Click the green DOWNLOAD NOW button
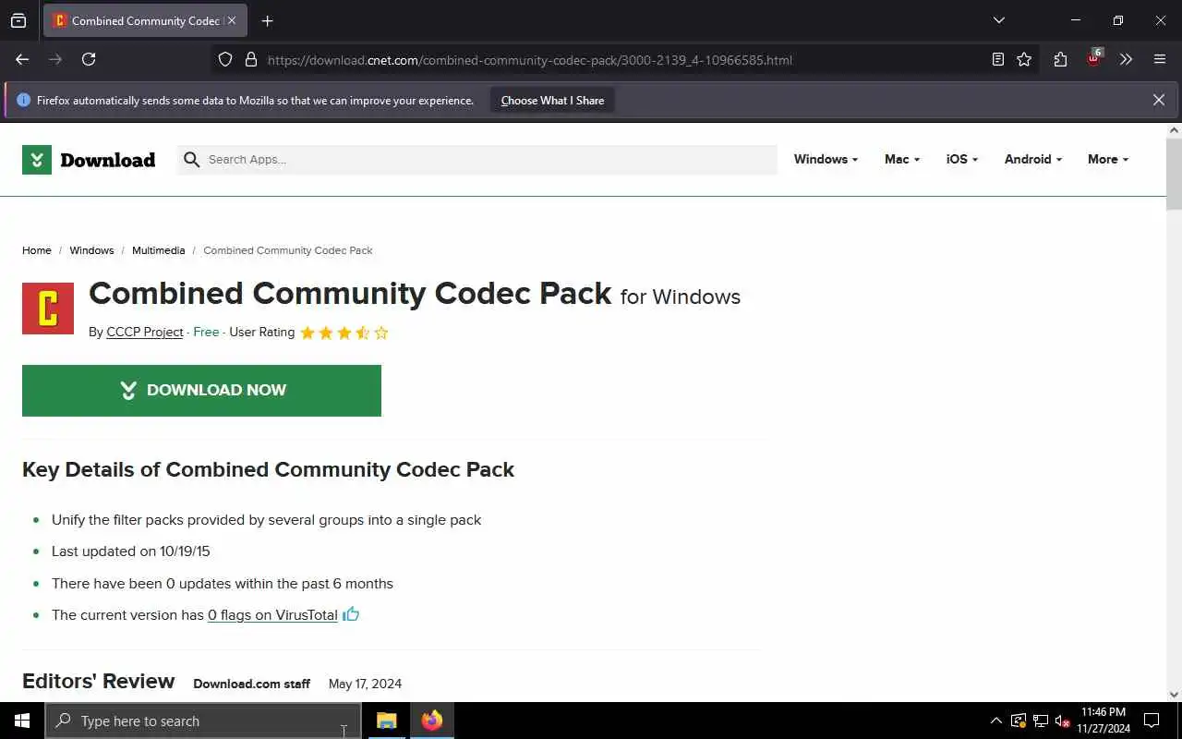Image resolution: width=1182 pixels, height=739 pixels. click(201, 391)
